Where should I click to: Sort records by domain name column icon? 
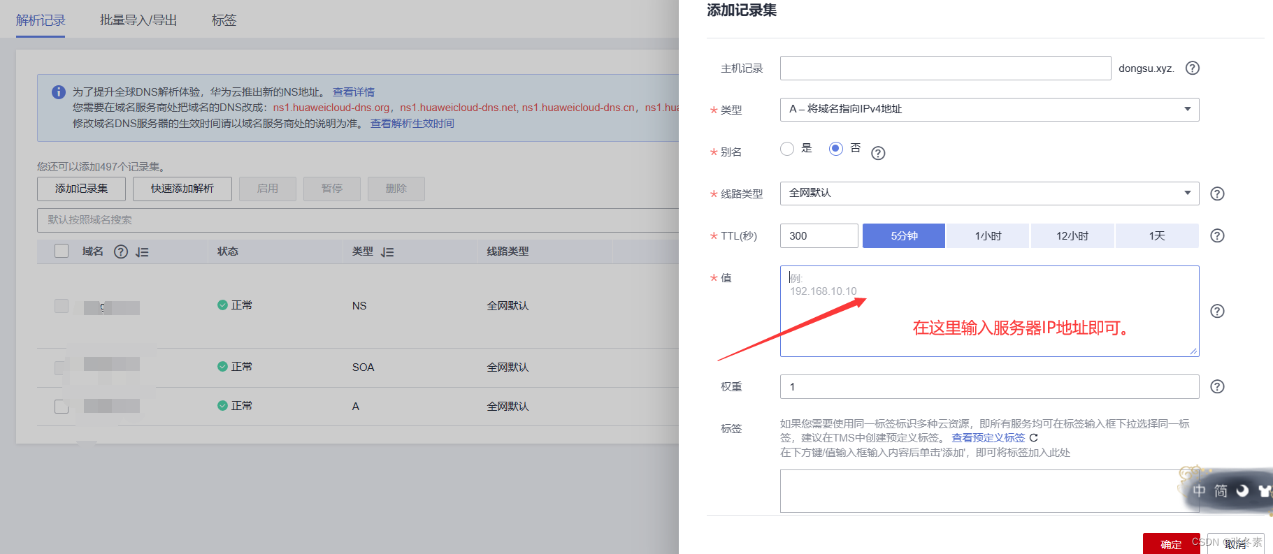pyautogui.click(x=142, y=252)
